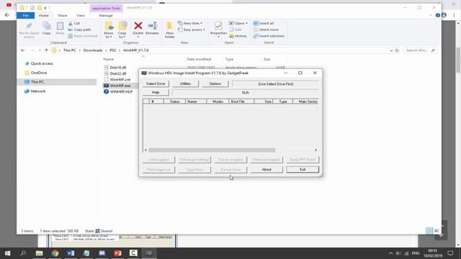461x259 pixels.
Task: Click the Boot File column header
Action: click(x=241, y=101)
